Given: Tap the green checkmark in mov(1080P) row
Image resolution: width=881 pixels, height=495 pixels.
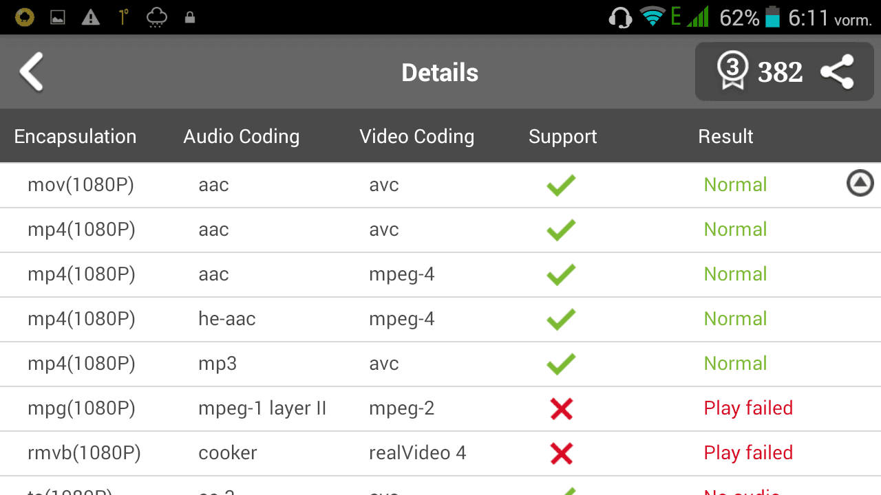Looking at the screenshot, I should click(x=561, y=185).
